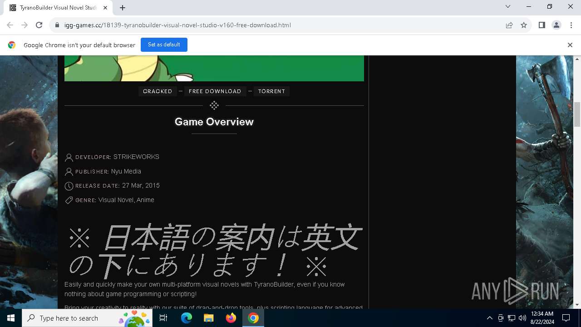Click the 27 Mar, 2015 date
581x327 pixels.
click(141, 185)
